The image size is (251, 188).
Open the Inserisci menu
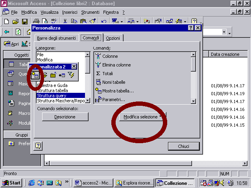[70, 12]
